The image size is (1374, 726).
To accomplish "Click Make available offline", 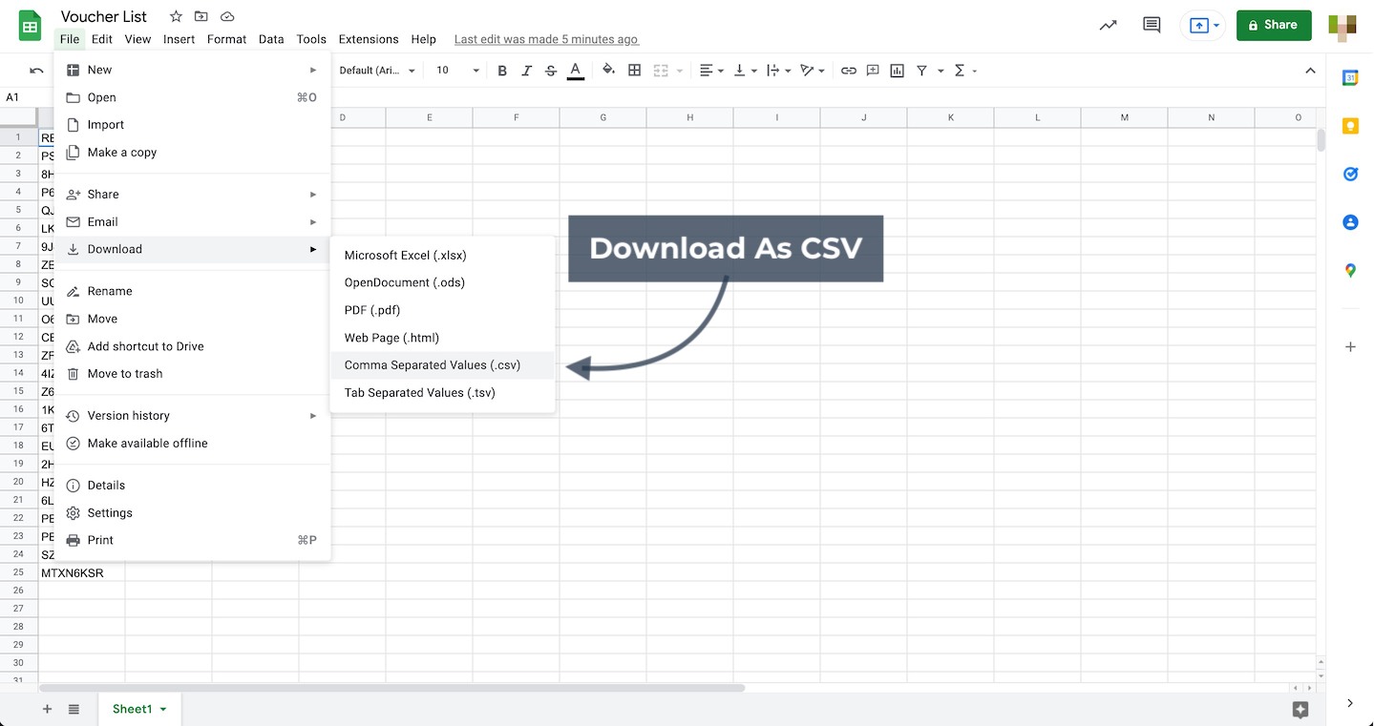I will point(192,444).
